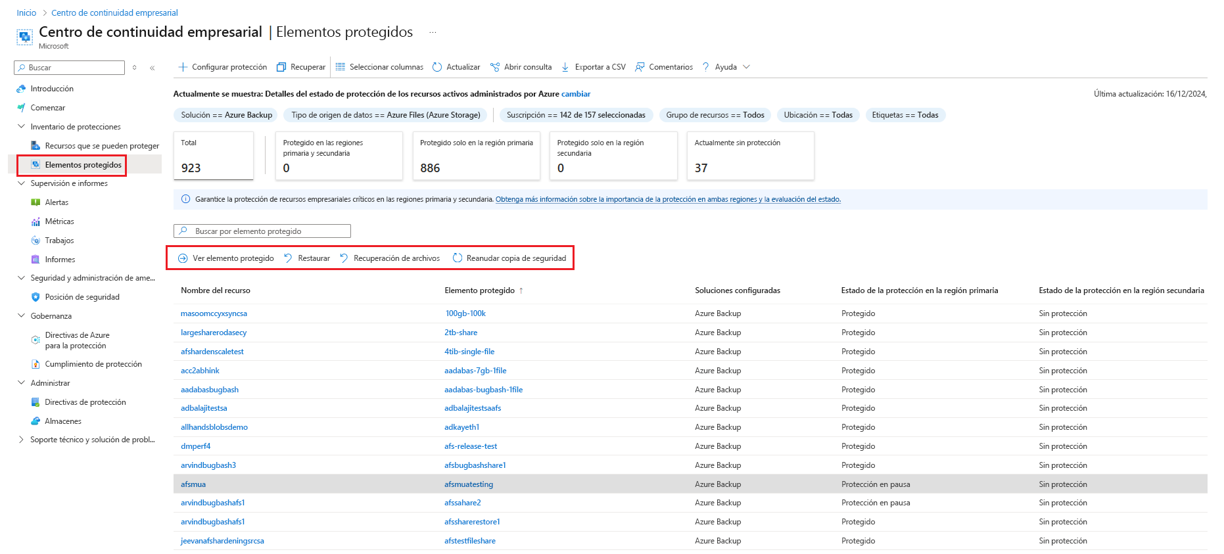Click the Reanudar copia de seguridad icon
This screenshot has height=554, width=1224.
point(458,258)
